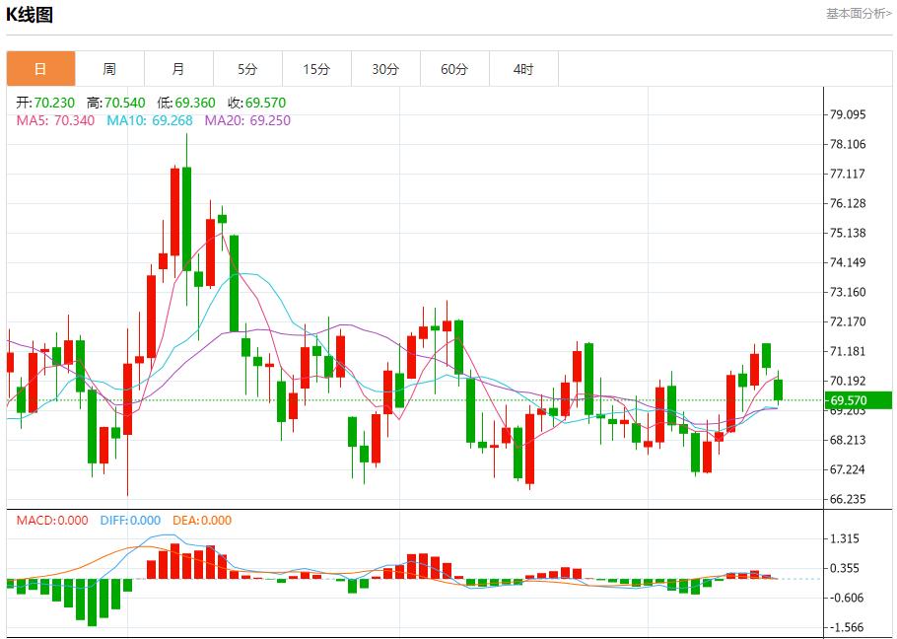Select the 日 daily chart tab
897x639 pixels.
[40, 69]
